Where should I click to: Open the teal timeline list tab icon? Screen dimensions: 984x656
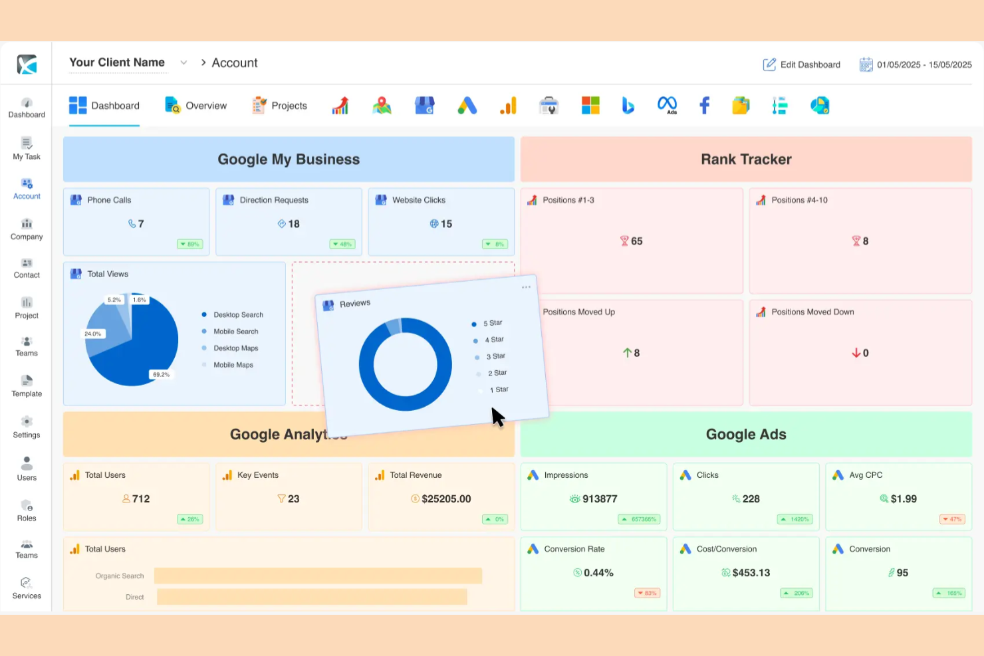point(780,106)
